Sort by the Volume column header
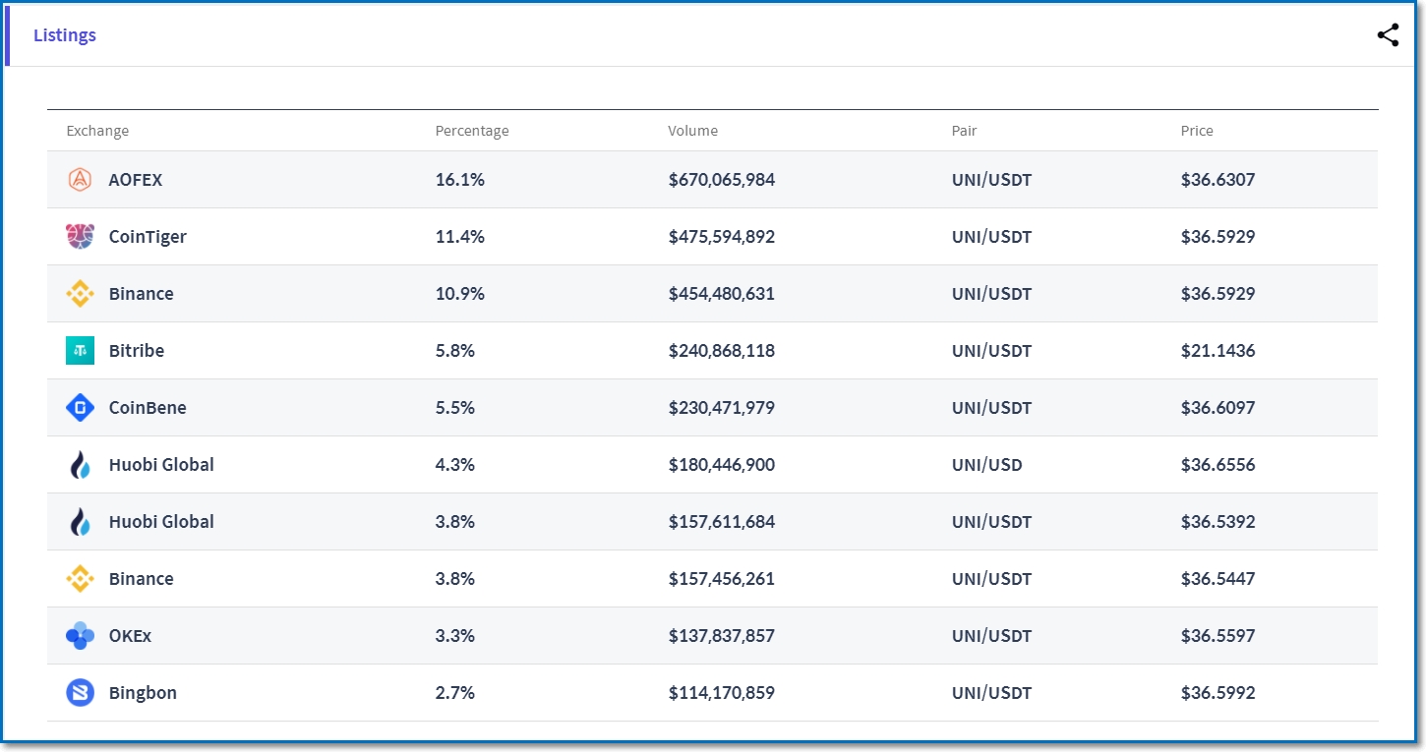 pyautogui.click(x=692, y=131)
